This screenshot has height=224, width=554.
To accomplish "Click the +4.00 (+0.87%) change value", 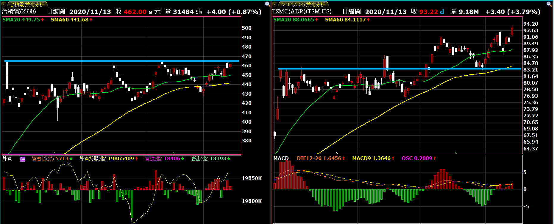I will [x=234, y=12].
